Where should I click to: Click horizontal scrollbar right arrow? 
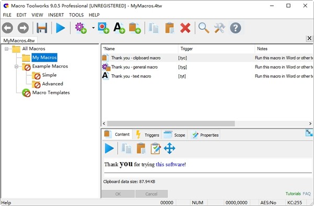click(310, 123)
